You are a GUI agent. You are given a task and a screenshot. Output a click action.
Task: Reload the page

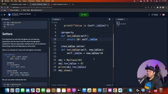coord(8,8)
